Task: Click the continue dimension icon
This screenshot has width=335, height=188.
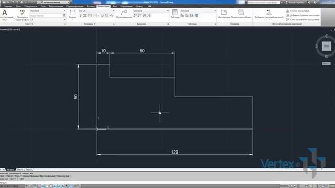Action: tap(95, 15)
